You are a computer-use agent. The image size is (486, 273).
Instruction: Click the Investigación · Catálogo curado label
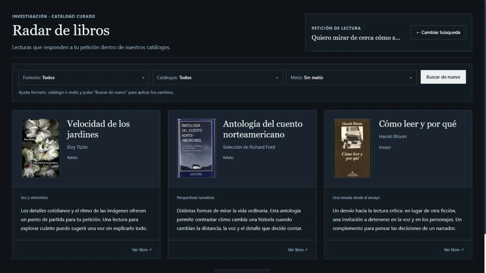tap(54, 16)
